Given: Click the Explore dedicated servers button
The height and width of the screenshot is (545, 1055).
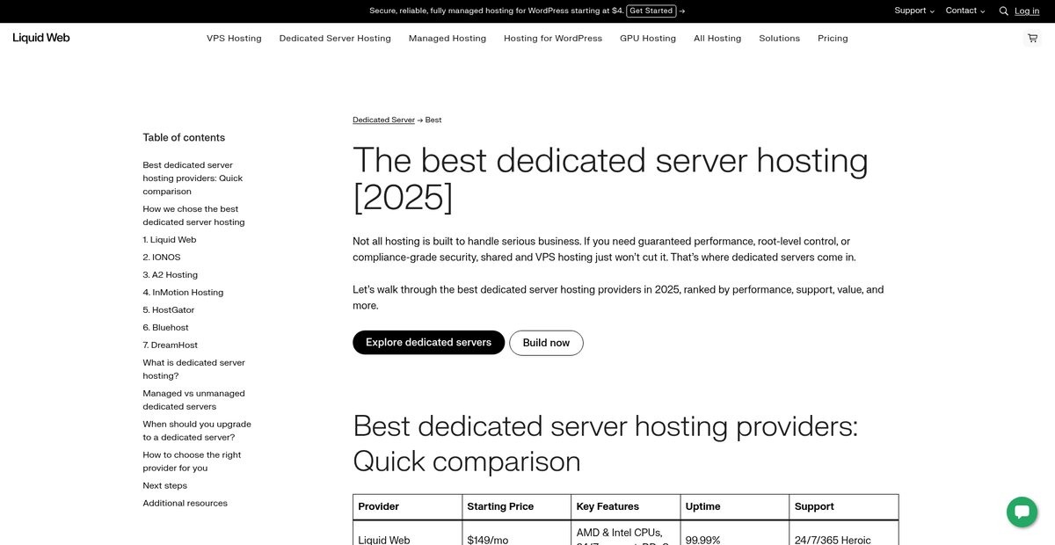Looking at the screenshot, I should 429,343.
